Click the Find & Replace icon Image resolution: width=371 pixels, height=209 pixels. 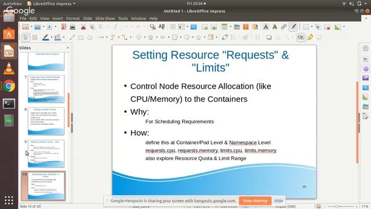(152, 27)
